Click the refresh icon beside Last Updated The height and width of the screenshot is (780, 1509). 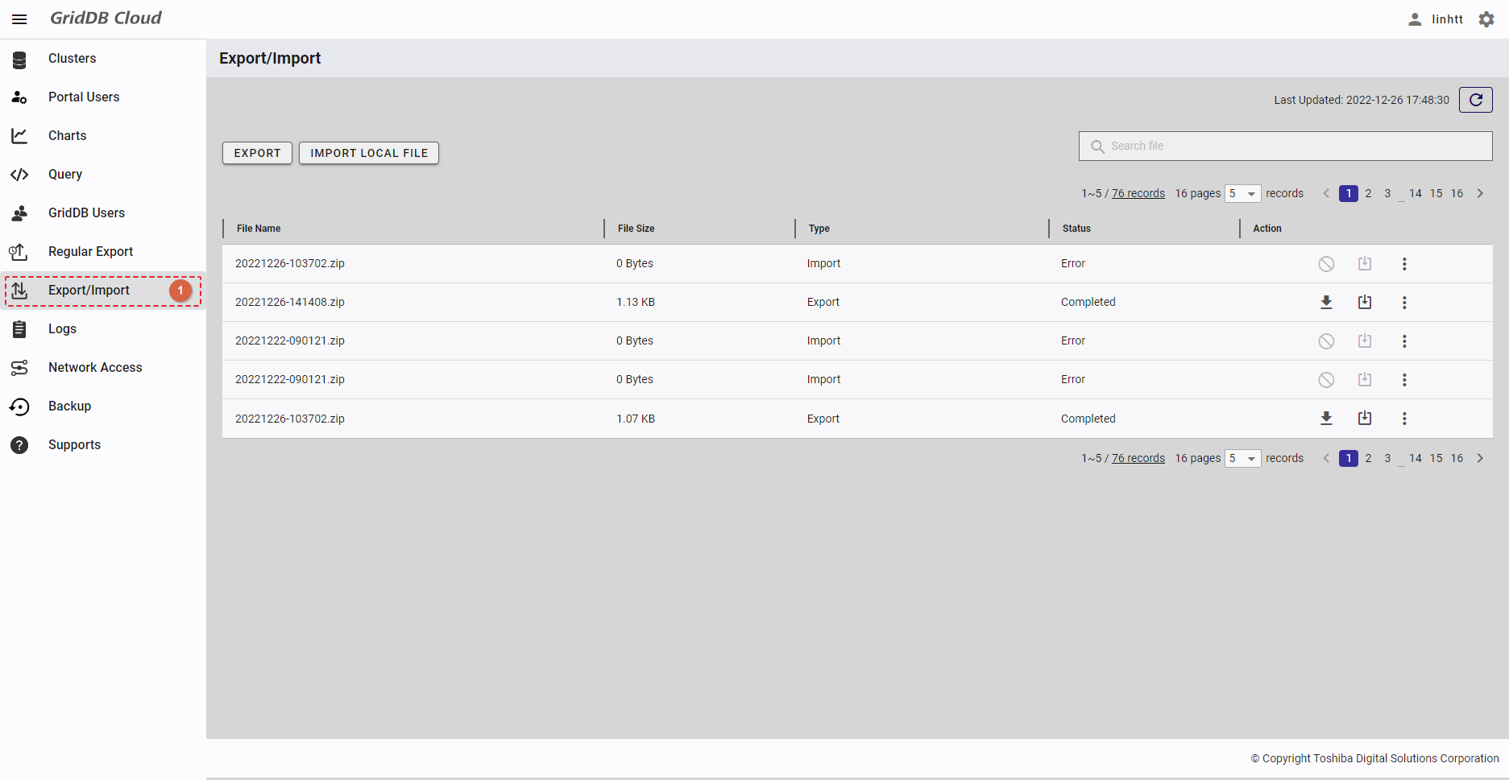pos(1475,100)
